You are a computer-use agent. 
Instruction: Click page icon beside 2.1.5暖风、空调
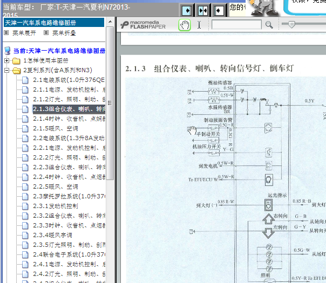pos(25,128)
